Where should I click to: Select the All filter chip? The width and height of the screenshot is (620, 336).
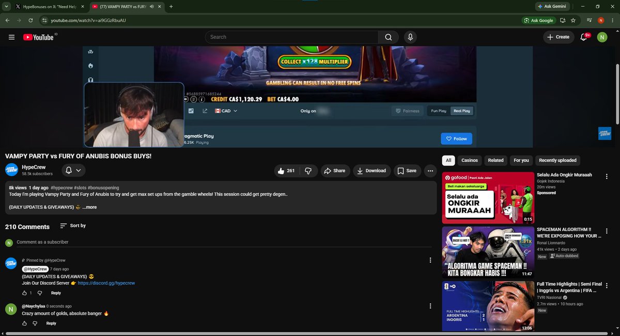pyautogui.click(x=448, y=160)
